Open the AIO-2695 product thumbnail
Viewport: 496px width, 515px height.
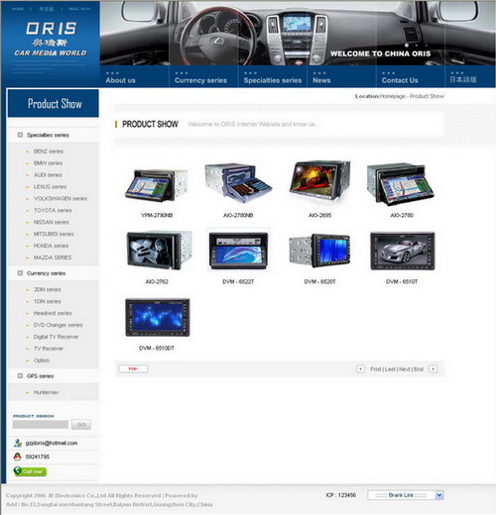pyautogui.click(x=319, y=181)
